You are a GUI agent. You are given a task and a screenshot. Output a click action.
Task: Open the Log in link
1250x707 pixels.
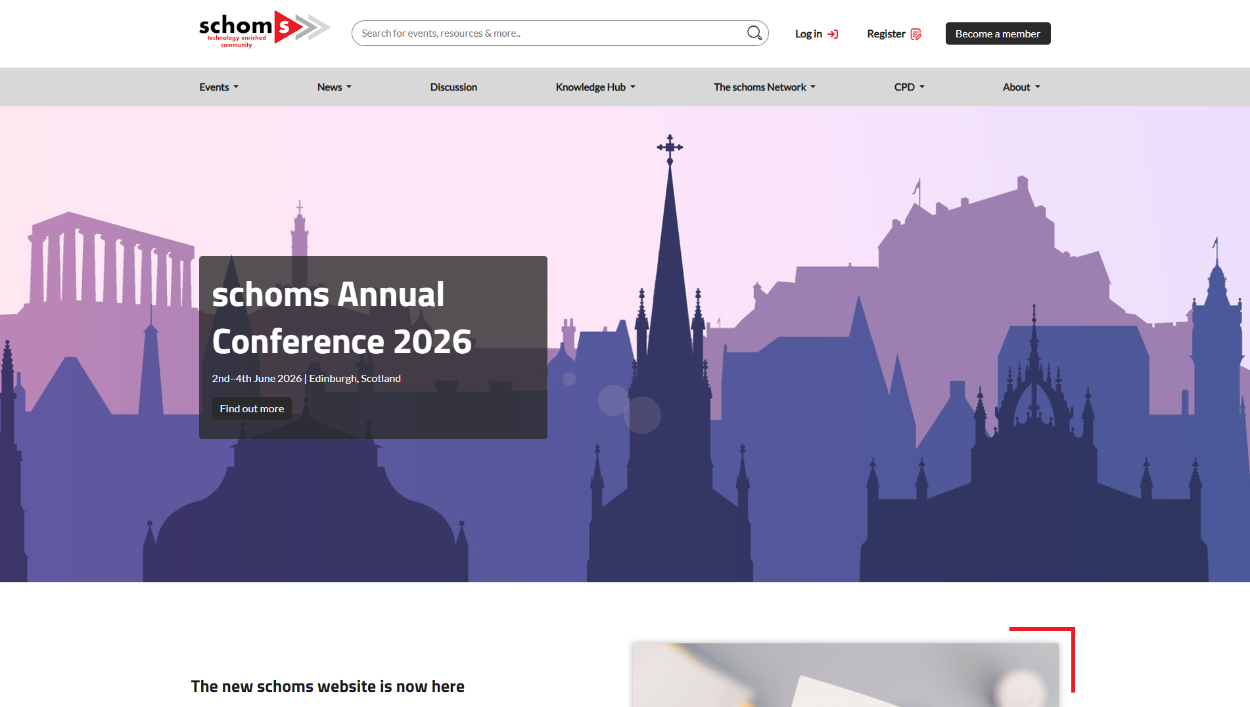[x=808, y=34]
